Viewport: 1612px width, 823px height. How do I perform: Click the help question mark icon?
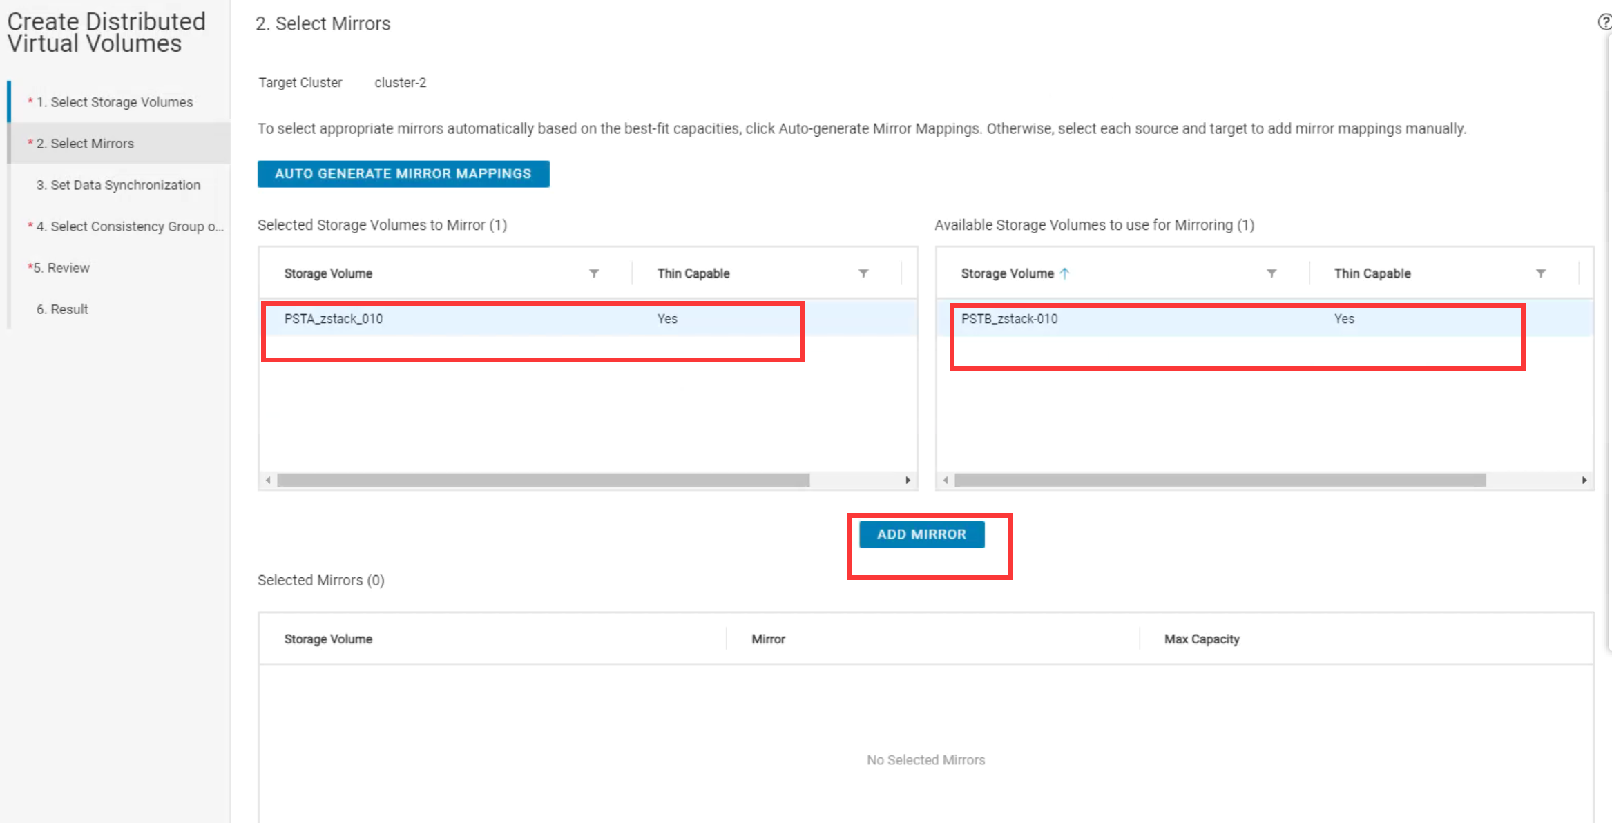click(1604, 22)
